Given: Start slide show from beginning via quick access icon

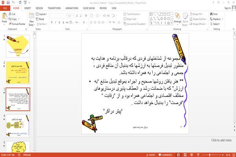Looking at the screenshot, I should [x=25, y=2].
